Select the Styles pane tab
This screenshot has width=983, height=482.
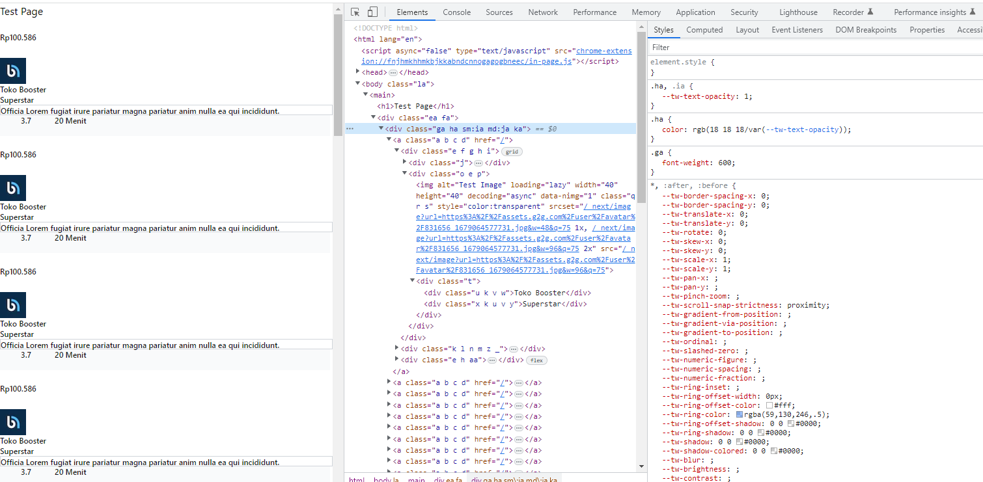(x=663, y=30)
